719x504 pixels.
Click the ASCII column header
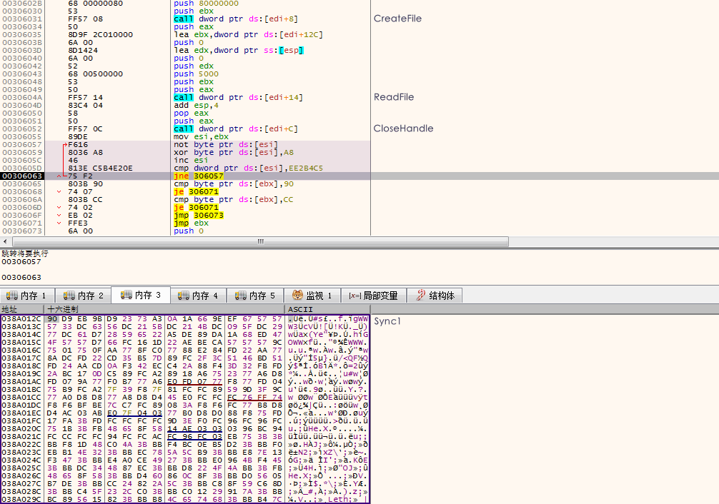(x=327, y=309)
